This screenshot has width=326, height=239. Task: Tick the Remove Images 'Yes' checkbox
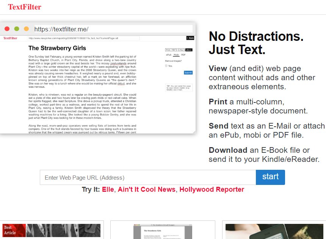pos(166,66)
